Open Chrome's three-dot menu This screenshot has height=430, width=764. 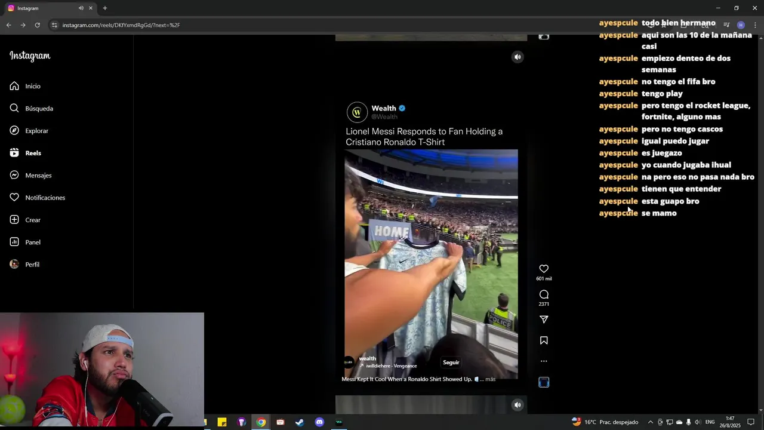tap(755, 25)
